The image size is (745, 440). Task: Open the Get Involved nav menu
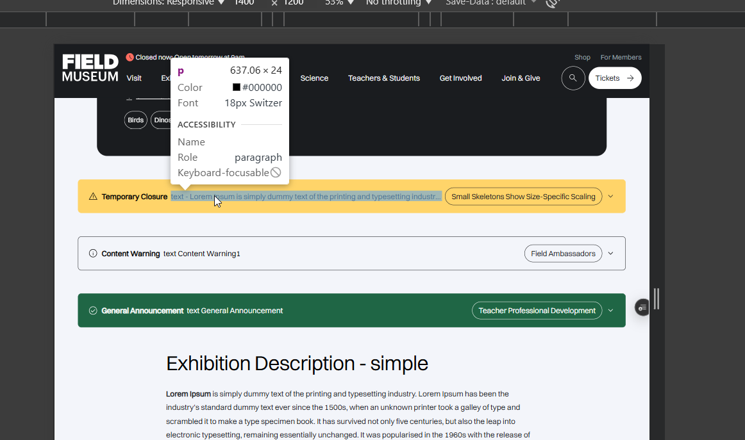460,78
